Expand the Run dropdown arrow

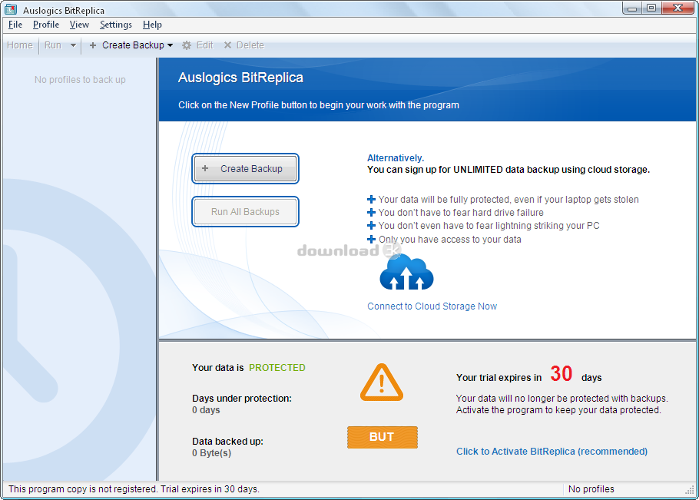(x=73, y=45)
